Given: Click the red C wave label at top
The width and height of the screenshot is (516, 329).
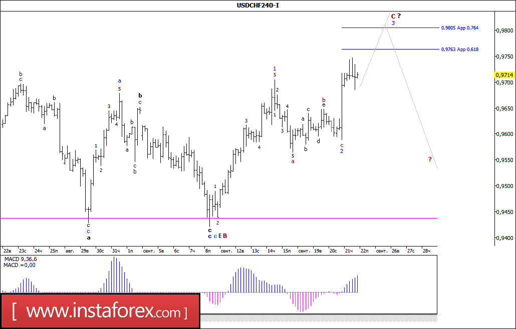Looking at the screenshot, I should tap(393, 16).
